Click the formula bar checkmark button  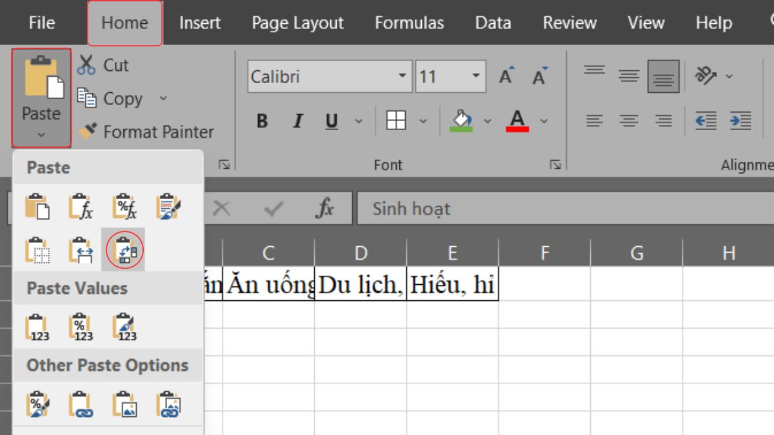[x=273, y=208]
